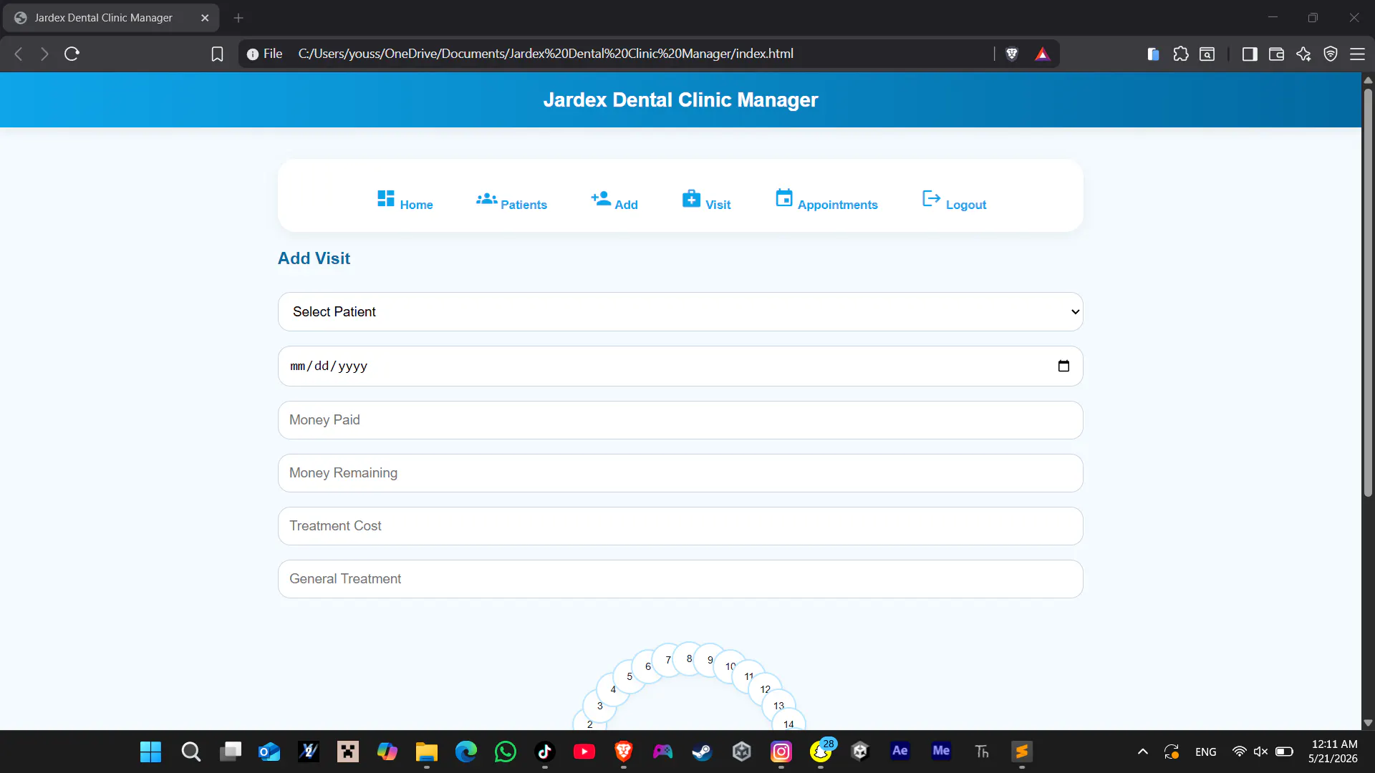Click the Visit medical kit icon
The height and width of the screenshot is (773, 1375).
pos(691,198)
